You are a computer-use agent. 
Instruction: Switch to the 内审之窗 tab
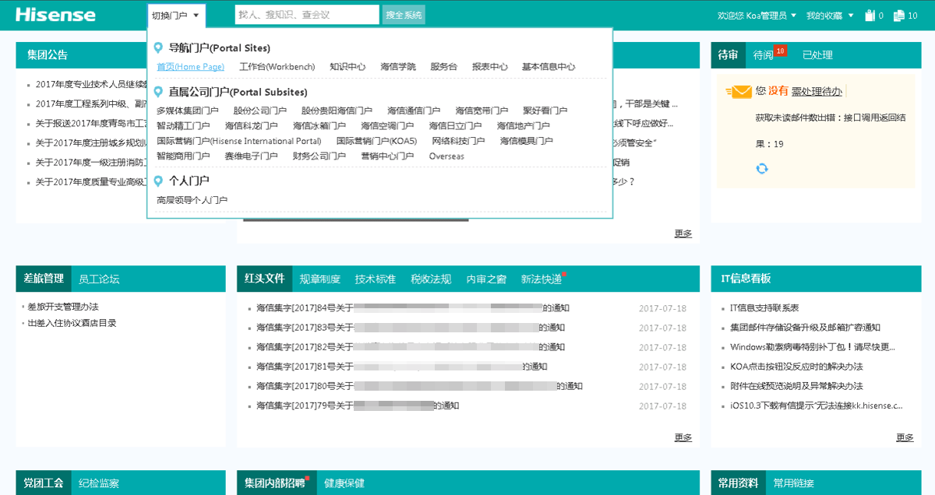pos(486,279)
